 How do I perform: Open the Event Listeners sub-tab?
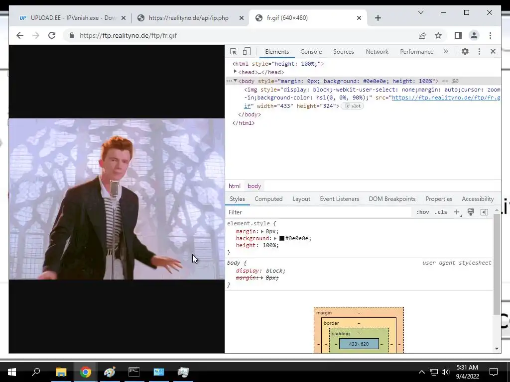(339, 199)
